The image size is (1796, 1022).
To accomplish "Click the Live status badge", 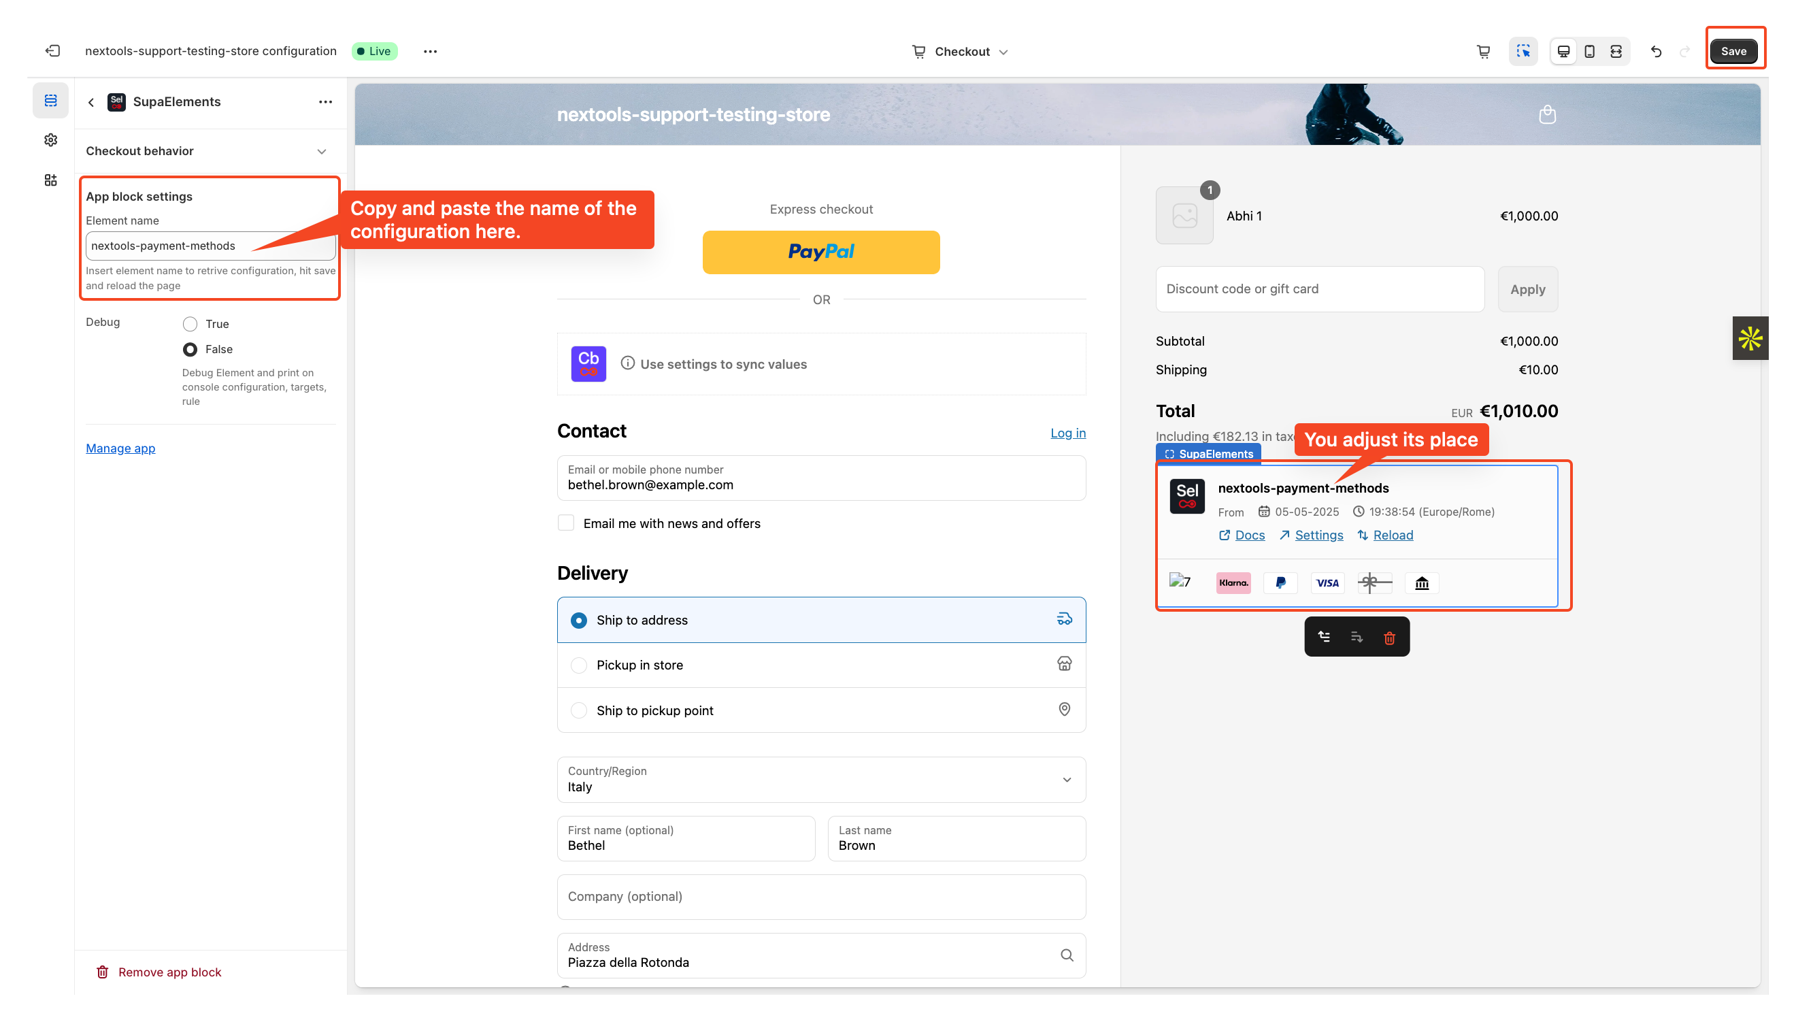I will click(x=375, y=51).
